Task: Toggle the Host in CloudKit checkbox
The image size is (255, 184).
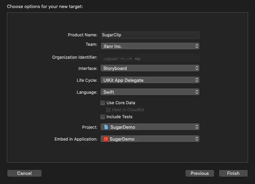Action: pyautogui.click(x=109, y=110)
